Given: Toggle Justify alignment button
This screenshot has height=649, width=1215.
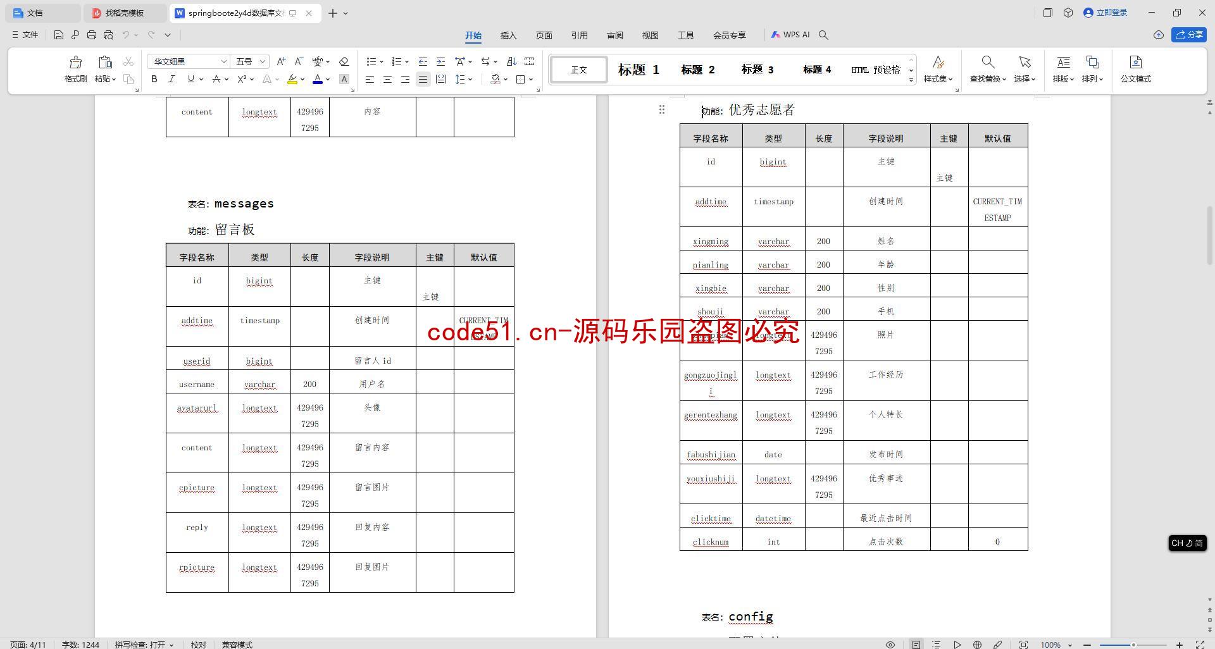Looking at the screenshot, I should pyautogui.click(x=423, y=79).
